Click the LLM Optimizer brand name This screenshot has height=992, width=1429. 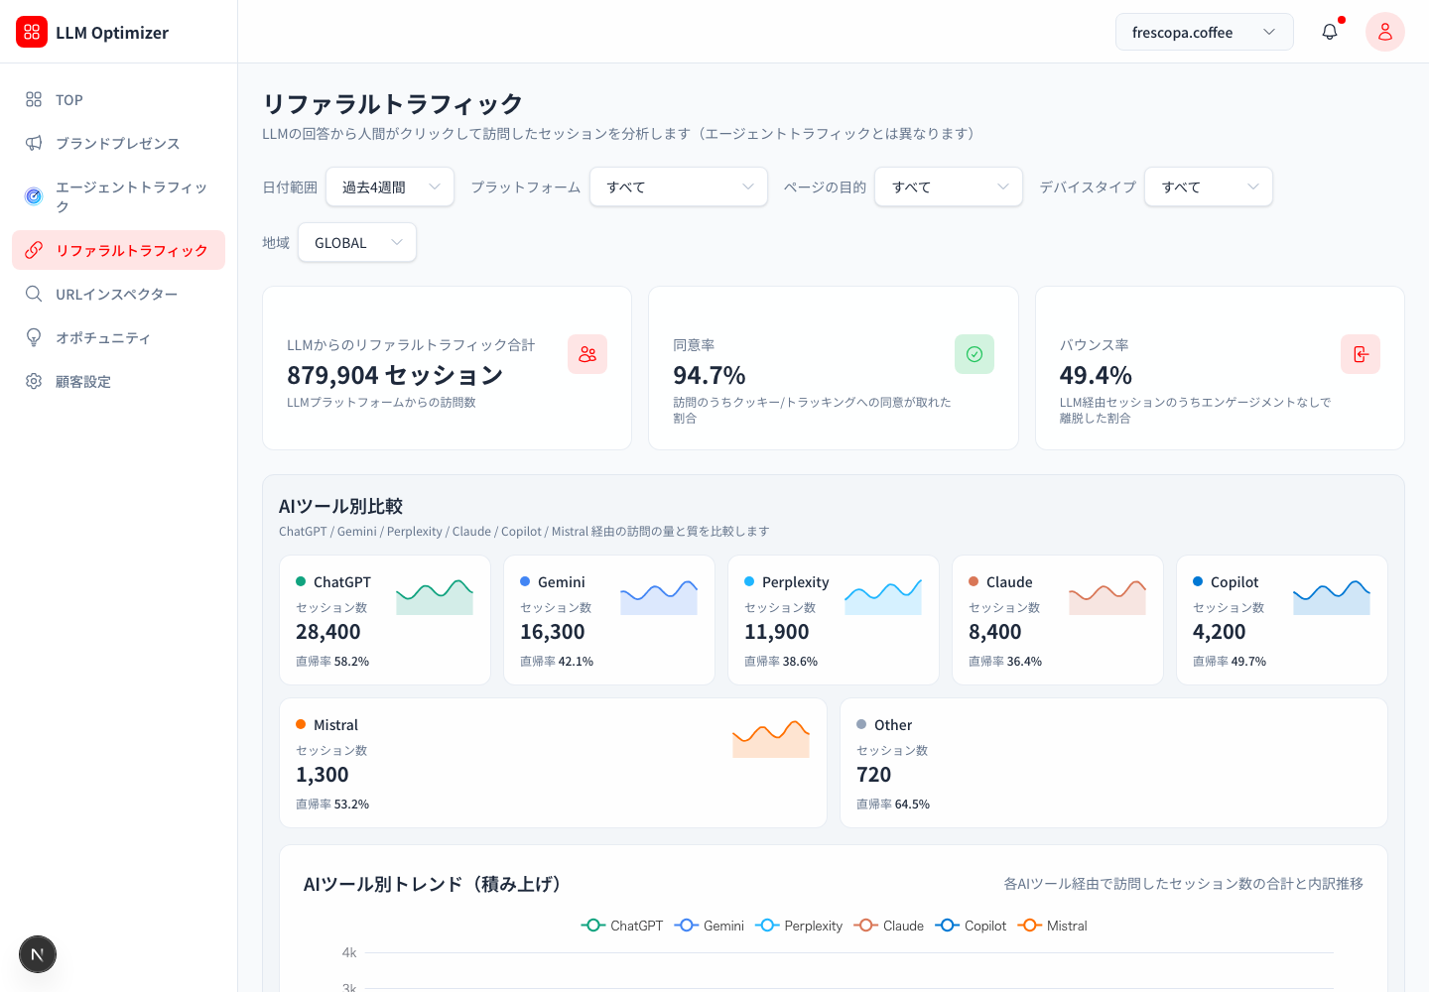pos(112,33)
